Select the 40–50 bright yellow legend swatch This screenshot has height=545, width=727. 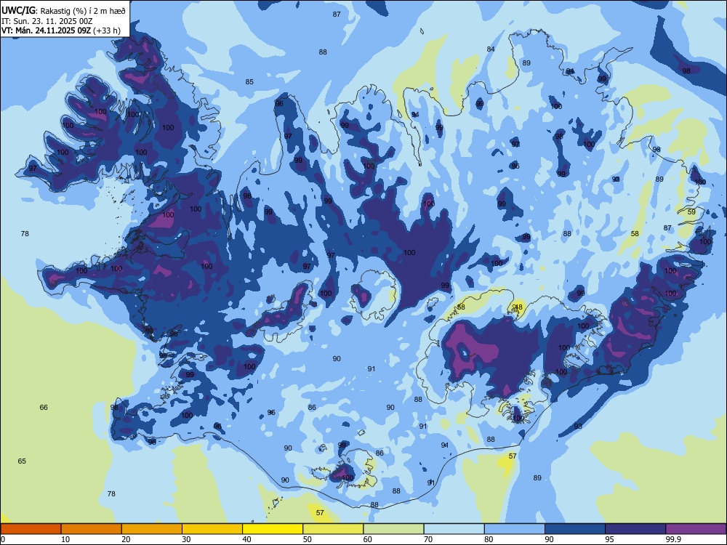point(273,529)
